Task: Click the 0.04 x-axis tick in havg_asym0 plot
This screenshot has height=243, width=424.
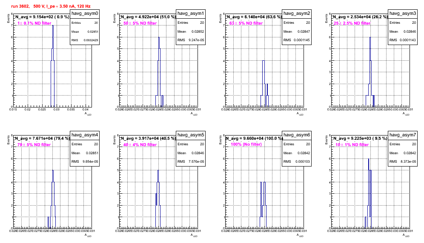Action: tap(86, 109)
